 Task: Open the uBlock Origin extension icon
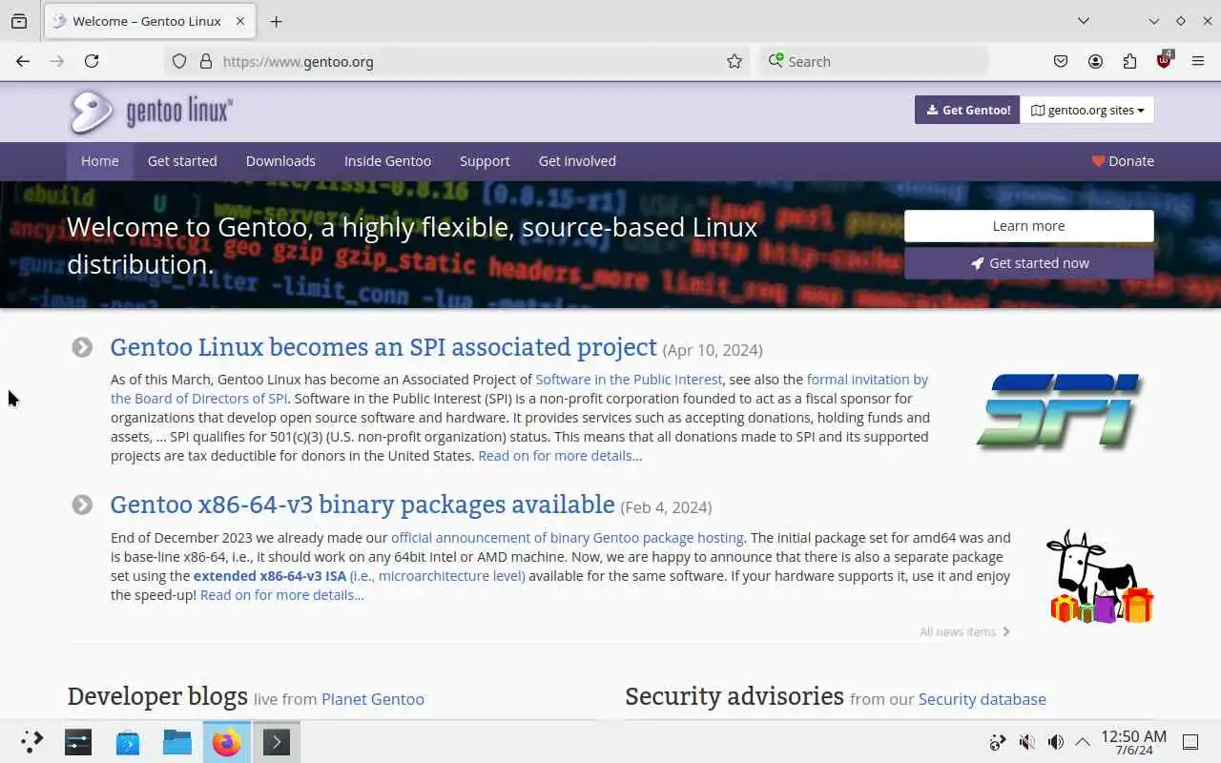pos(1164,60)
